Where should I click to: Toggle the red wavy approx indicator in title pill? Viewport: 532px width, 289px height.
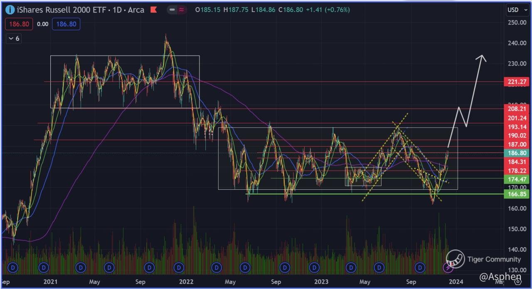(x=182, y=10)
